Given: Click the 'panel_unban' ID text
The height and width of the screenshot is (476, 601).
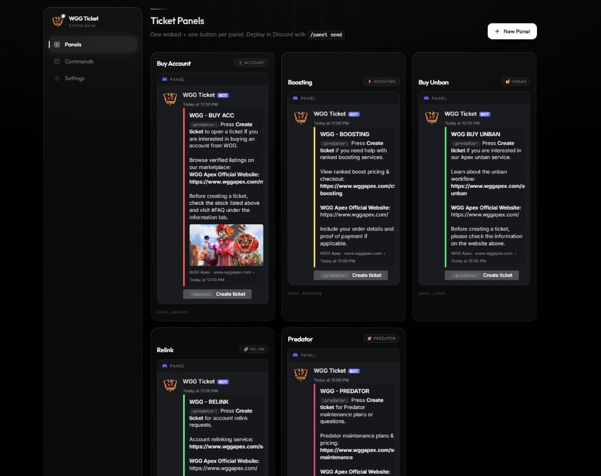Looking at the screenshot, I should [x=432, y=293].
